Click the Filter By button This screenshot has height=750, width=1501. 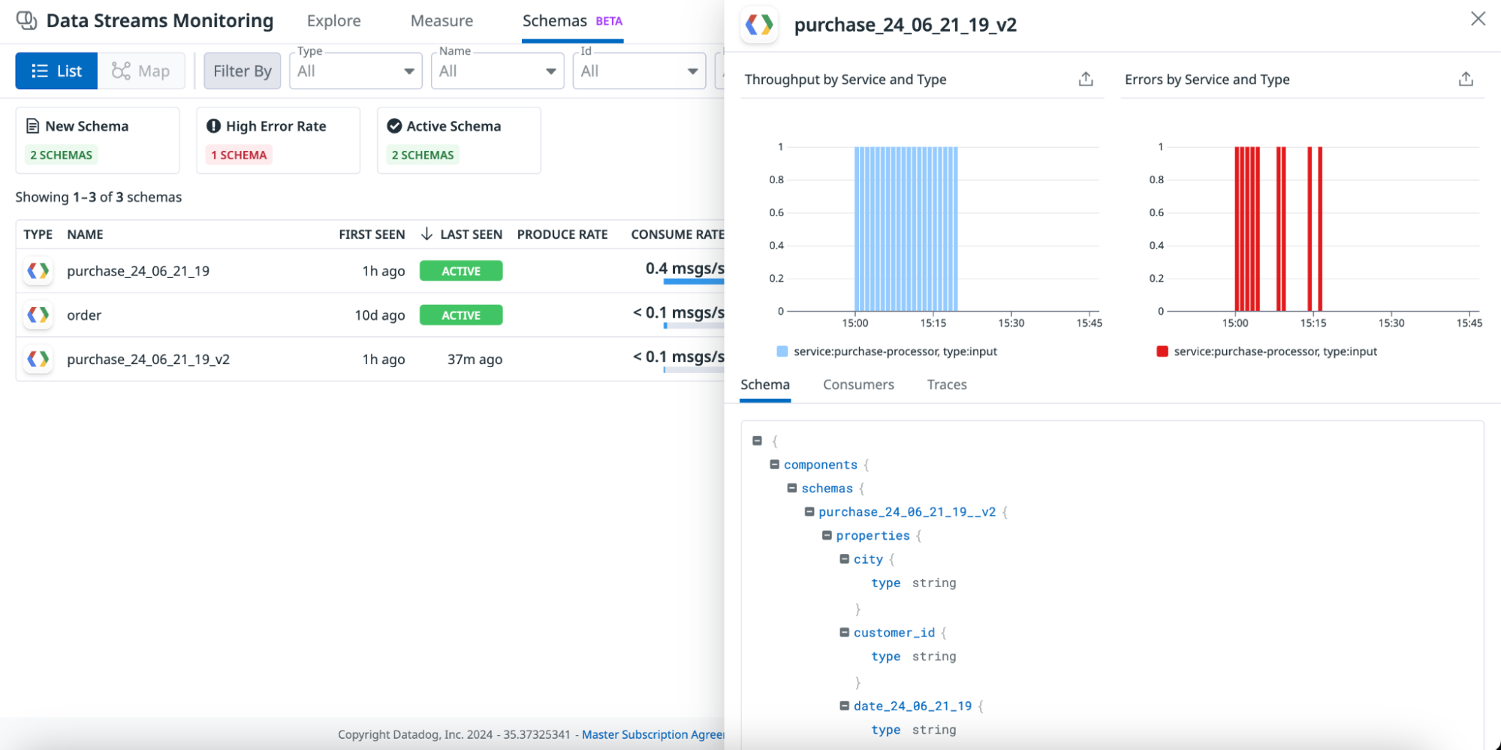tap(242, 71)
